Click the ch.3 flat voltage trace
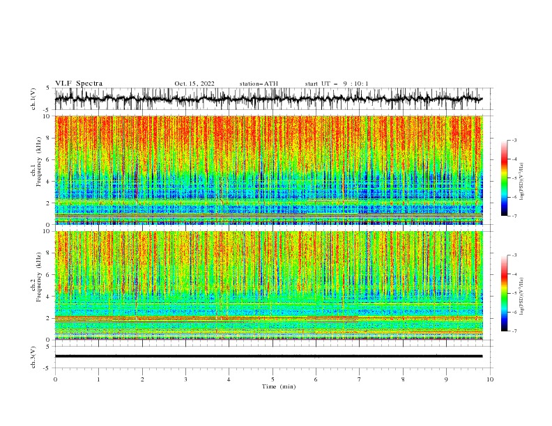Screen dimensions: 552x426 click(x=268, y=356)
